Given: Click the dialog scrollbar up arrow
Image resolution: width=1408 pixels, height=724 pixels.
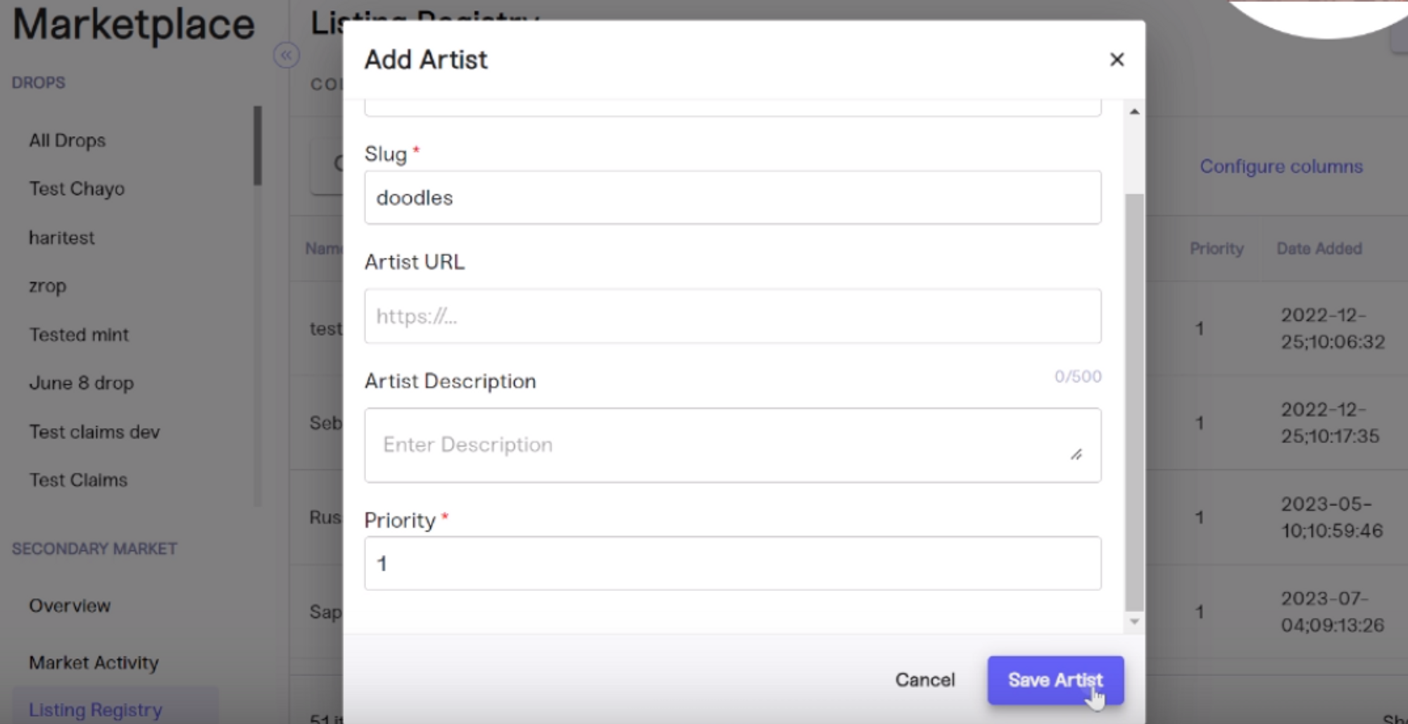Looking at the screenshot, I should pos(1134,112).
